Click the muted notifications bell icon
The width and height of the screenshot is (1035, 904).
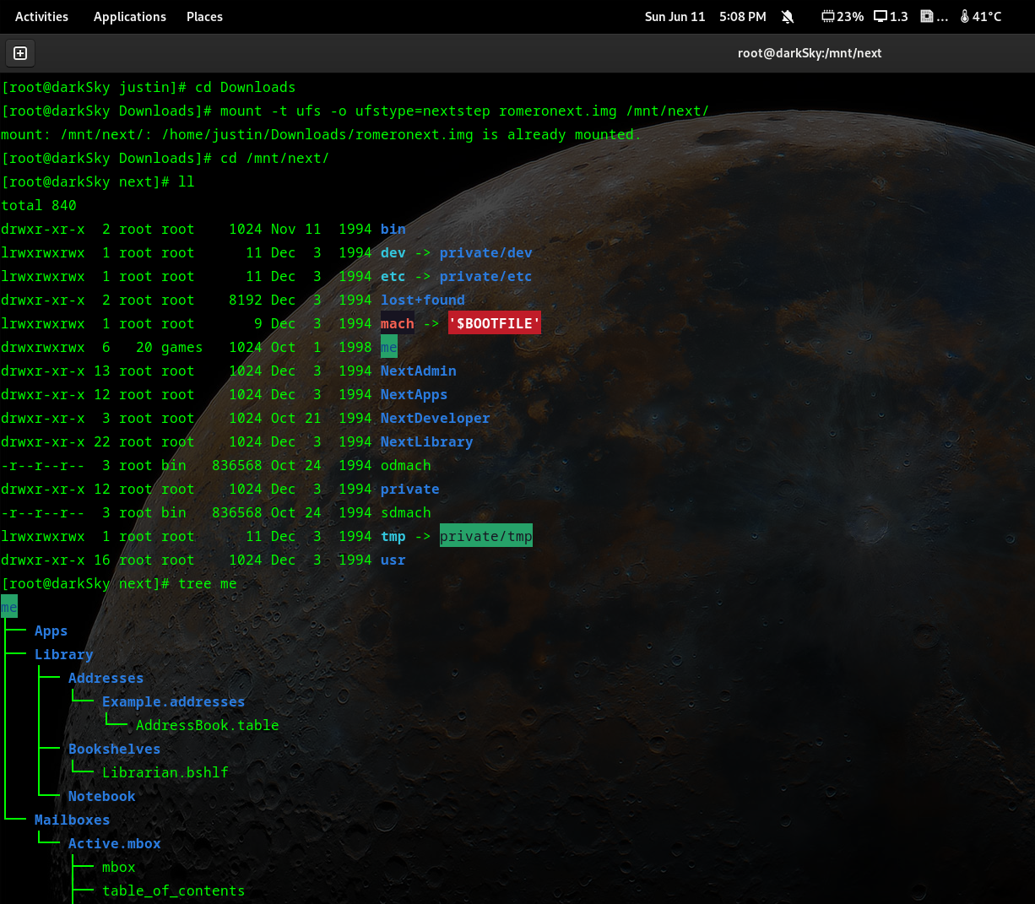click(x=788, y=17)
